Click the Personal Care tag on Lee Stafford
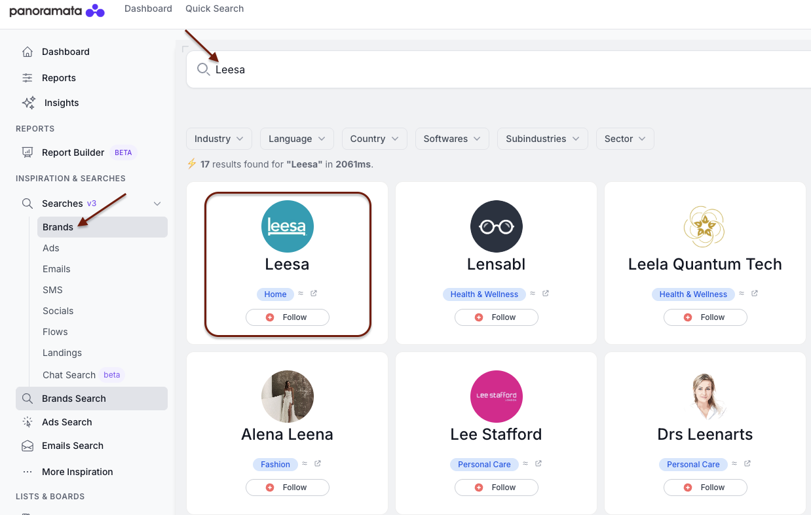The height and width of the screenshot is (515, 811). point(484,465)
